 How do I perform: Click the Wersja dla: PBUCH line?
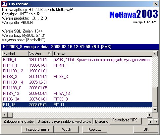17,23
